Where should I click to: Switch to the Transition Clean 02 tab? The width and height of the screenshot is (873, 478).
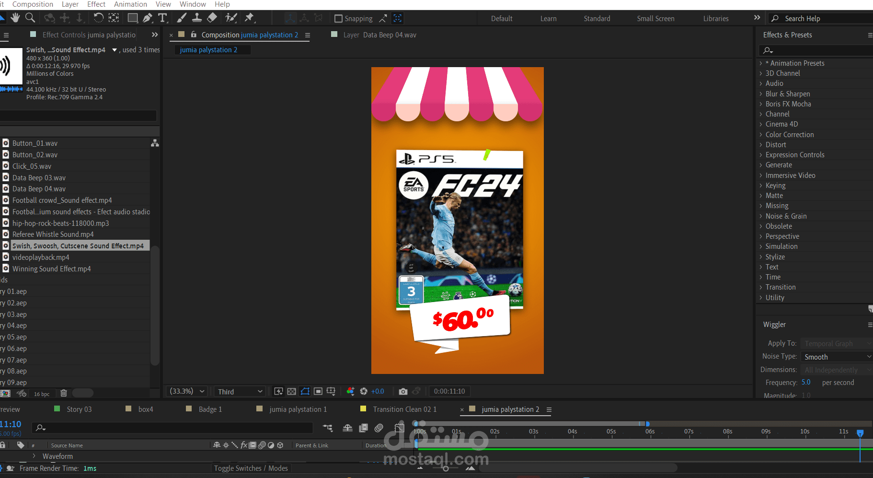[405, 409]
